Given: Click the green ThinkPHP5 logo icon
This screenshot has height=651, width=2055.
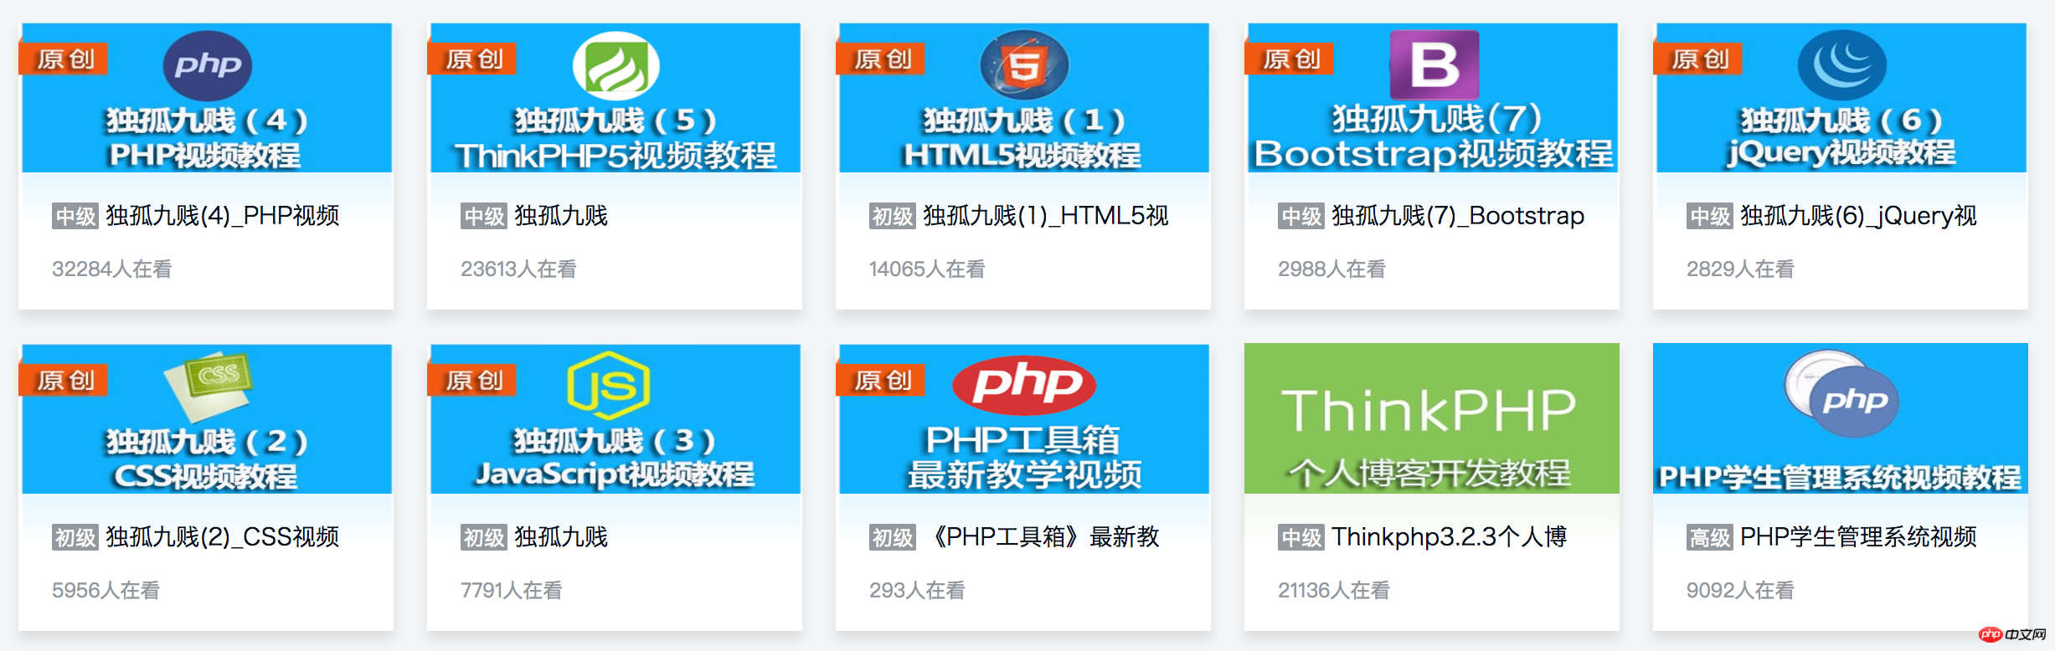Looking at the screenshot, I should coord(615,65).
